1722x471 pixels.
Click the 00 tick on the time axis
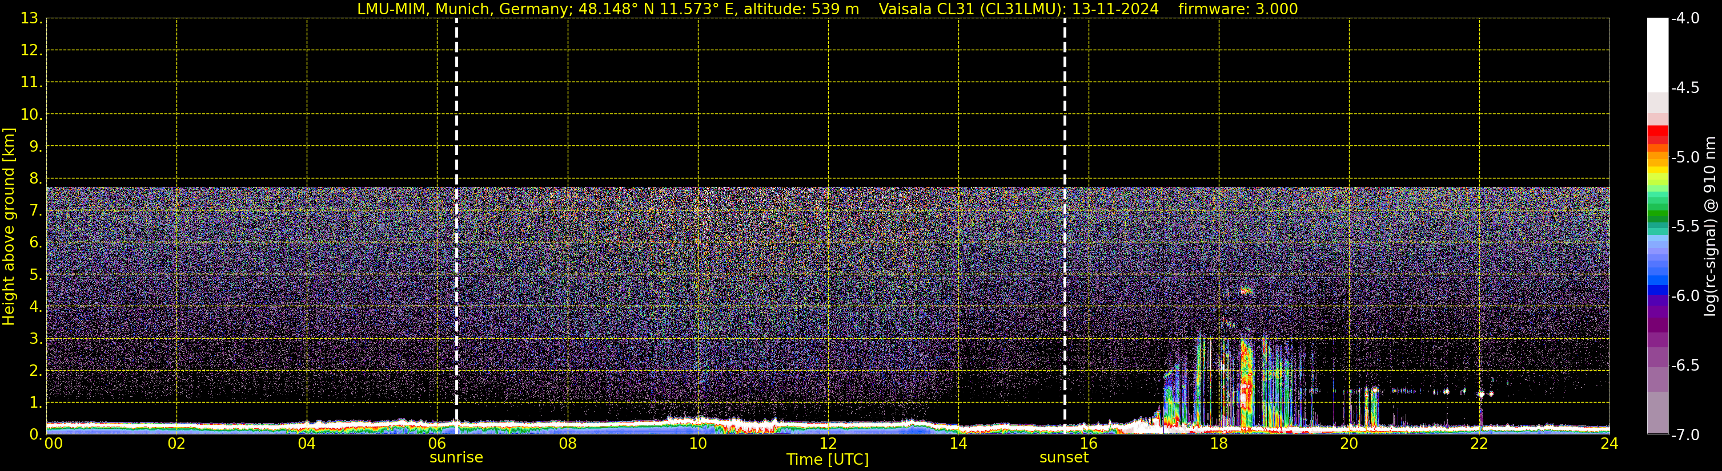(53, 444)
